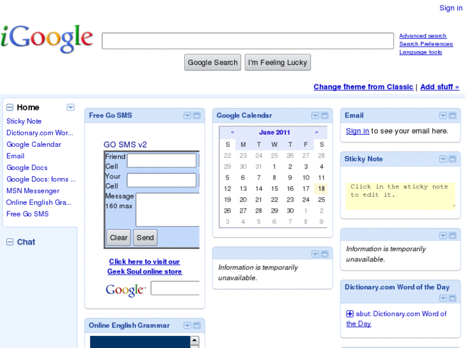
Task: Select Sticky Note in the sidebar
Action: (x=24, y=121)
